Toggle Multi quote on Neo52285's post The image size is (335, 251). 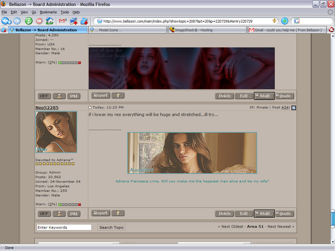264,214
